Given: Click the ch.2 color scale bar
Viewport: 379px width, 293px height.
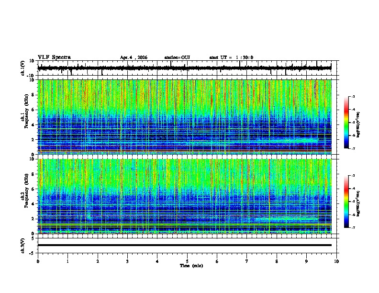Looking at the screenshot, I should tap(346, 202).
